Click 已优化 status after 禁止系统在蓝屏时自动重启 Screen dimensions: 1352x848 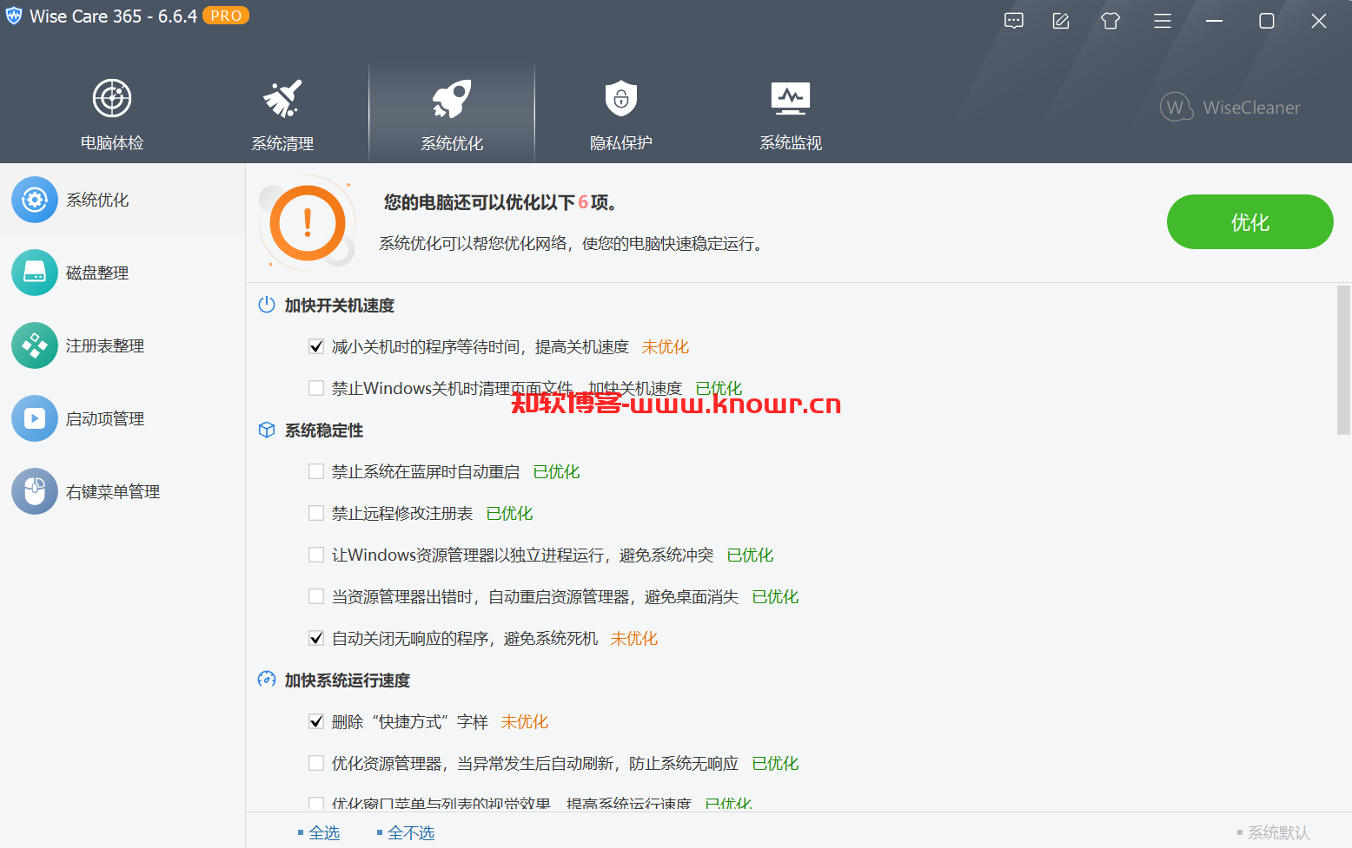click(556, 472)
